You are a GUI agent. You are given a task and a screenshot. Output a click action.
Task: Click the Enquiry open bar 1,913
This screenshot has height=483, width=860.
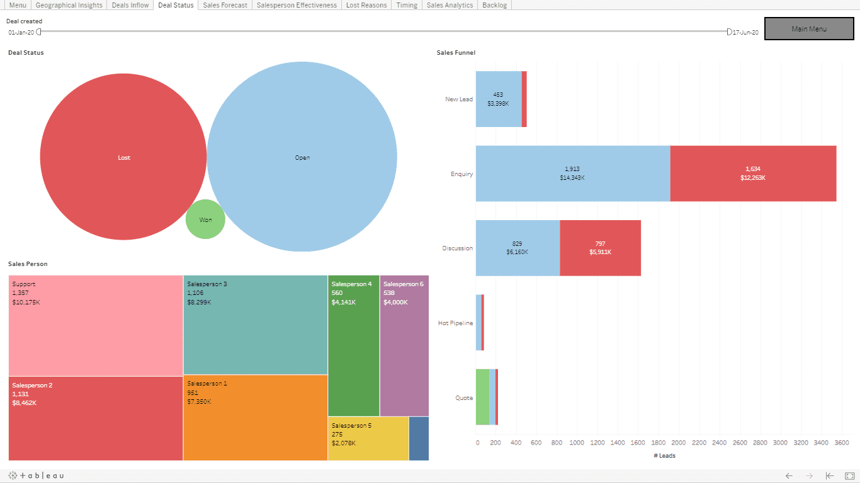coord(573,174)
